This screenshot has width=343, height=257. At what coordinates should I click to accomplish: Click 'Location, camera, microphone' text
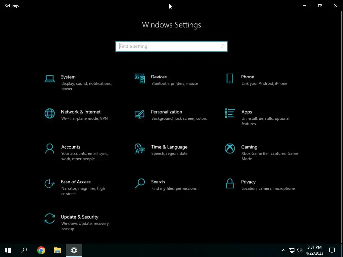pos(268,189)
